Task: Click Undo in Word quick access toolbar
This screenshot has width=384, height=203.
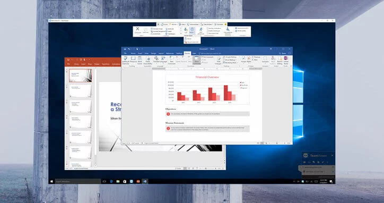Action: click(x=129, y=49)
